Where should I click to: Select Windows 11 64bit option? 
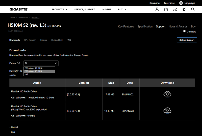[39, 68]
